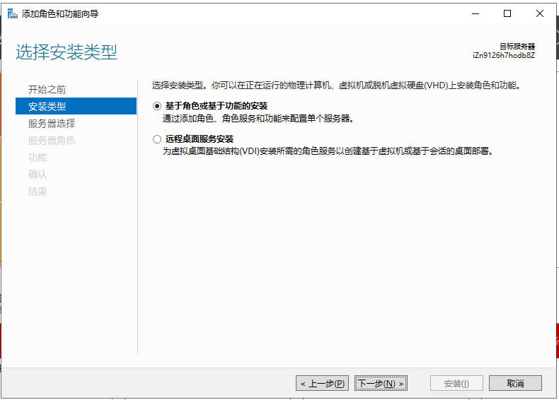Screen dimensions: 559x400
Task: Open 安装类型 step in sidebar
Action: pos(76,106)
